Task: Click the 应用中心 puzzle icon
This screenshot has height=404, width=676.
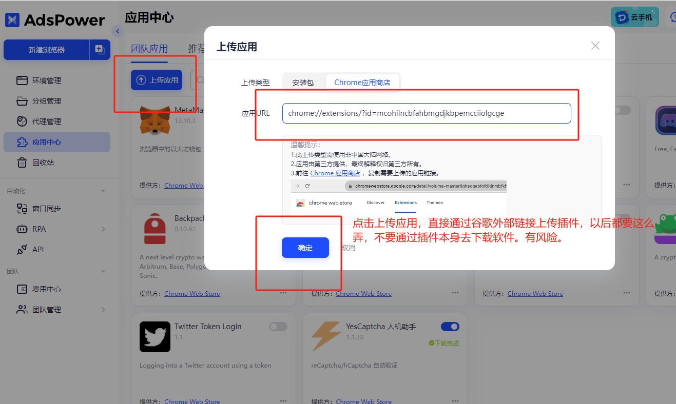Action: (x=22, y=142)
